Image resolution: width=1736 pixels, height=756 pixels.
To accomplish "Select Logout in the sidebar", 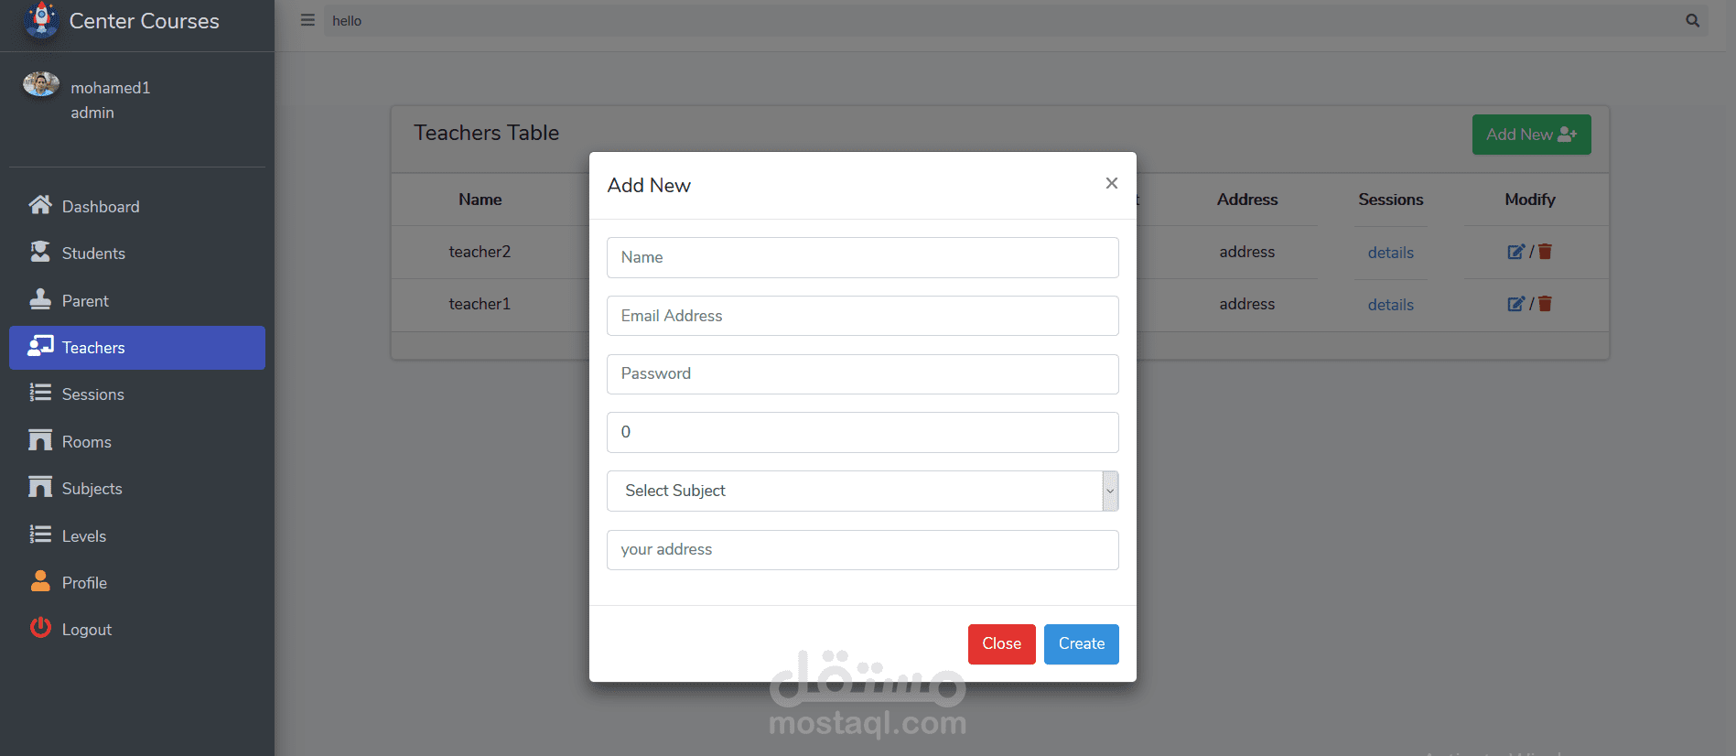I will (86, 630).
